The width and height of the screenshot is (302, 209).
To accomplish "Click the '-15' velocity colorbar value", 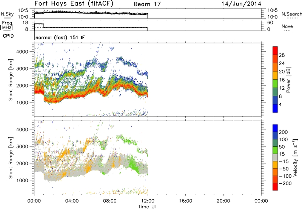I will (284, 161).
